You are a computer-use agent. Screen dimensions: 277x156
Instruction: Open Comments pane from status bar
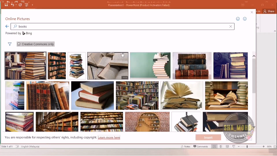(x=201, y=146)
